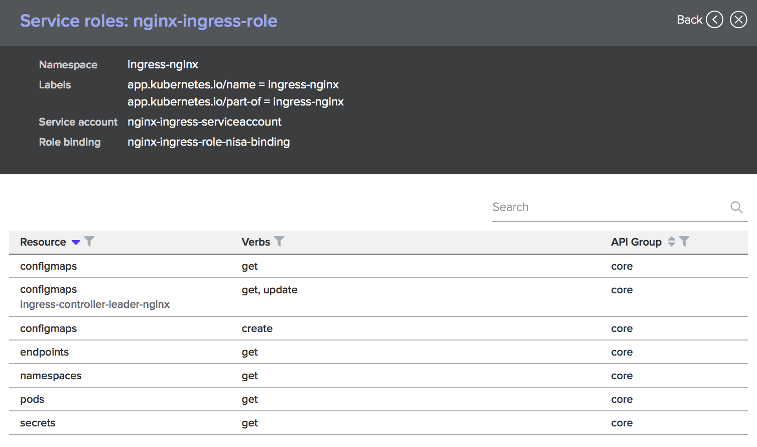Click the namespace value ingress-nginx
This screenshot has width=757, height=447.
pyautogui.click(x=163, y=65)
